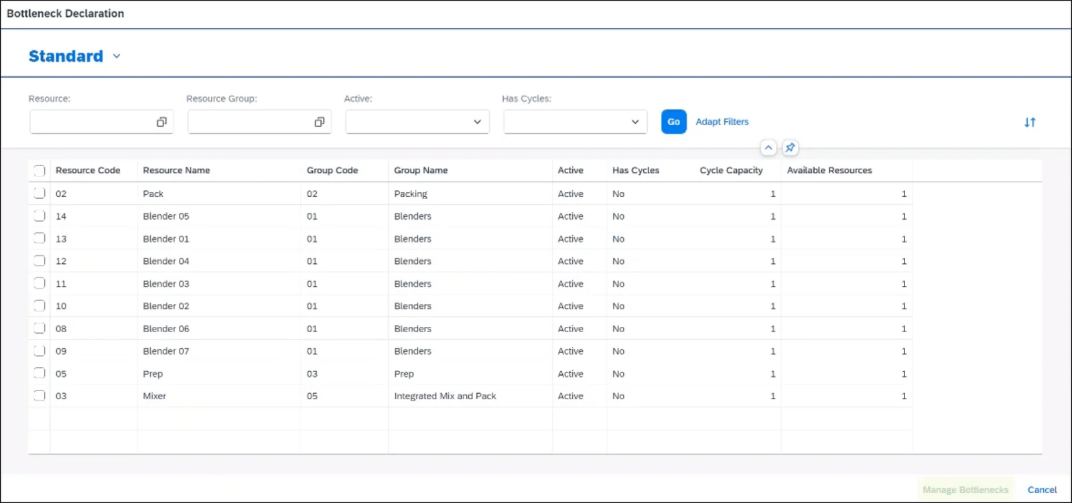Image resolution: width=1072 pixels, height=503 pixels.
Task: Open value help icon in Resource Group field
Action: (x=320, y=122)
